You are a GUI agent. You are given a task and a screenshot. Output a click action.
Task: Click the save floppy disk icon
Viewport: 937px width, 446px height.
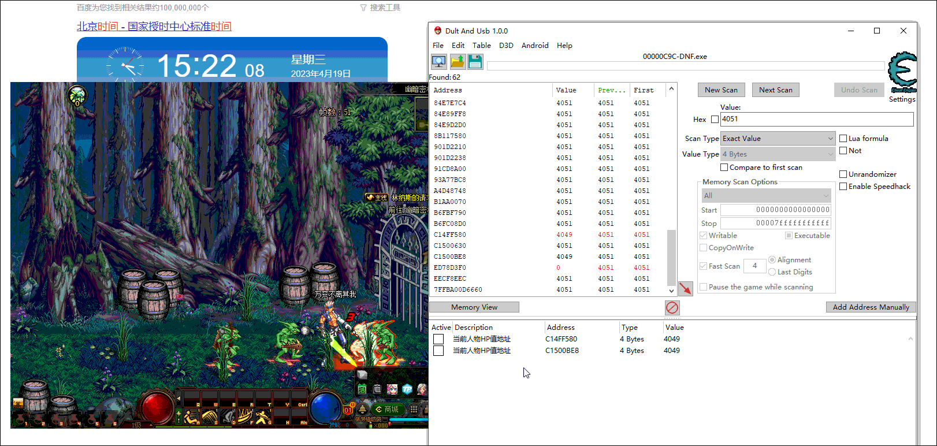tap(475, 61)
